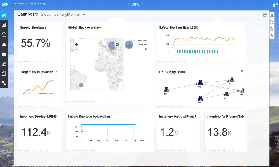Click the GlobalInventoryMonitor dashboard name
The height and width of the screenshot is (167, 279).
point(60,15)
